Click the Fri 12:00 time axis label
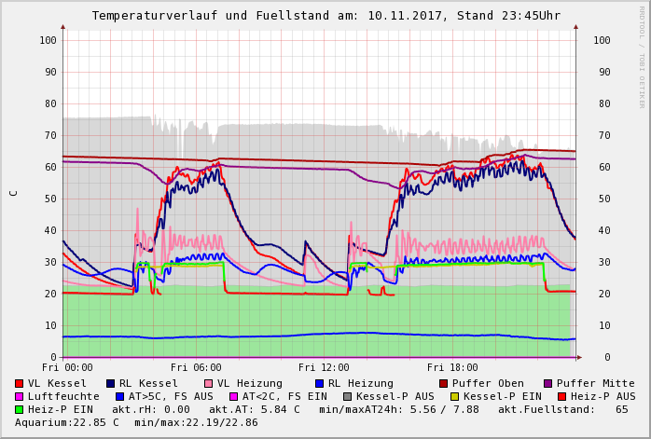The height and width of the screenshot is (439, 651). coord(324,367)
